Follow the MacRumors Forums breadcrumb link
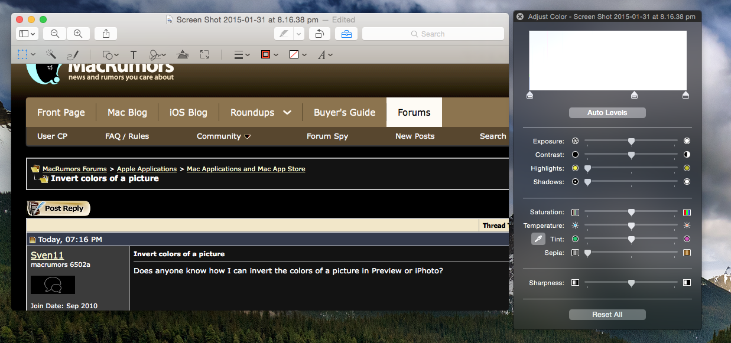731x343 pixels. tap(74, 169)
